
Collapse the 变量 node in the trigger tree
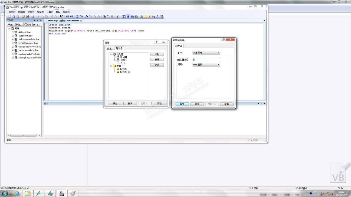tap(111, 66)
